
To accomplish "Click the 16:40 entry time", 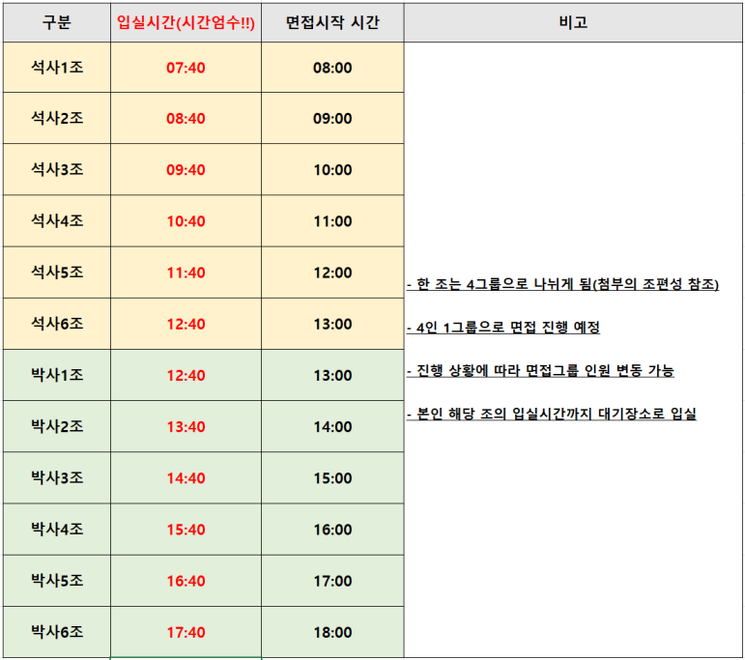I will (x=186, y=580).
